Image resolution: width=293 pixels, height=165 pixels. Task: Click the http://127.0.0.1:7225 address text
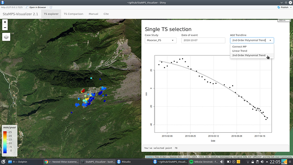[x=12, y=7]
